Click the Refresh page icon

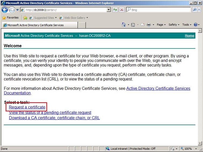coord(115,10)
